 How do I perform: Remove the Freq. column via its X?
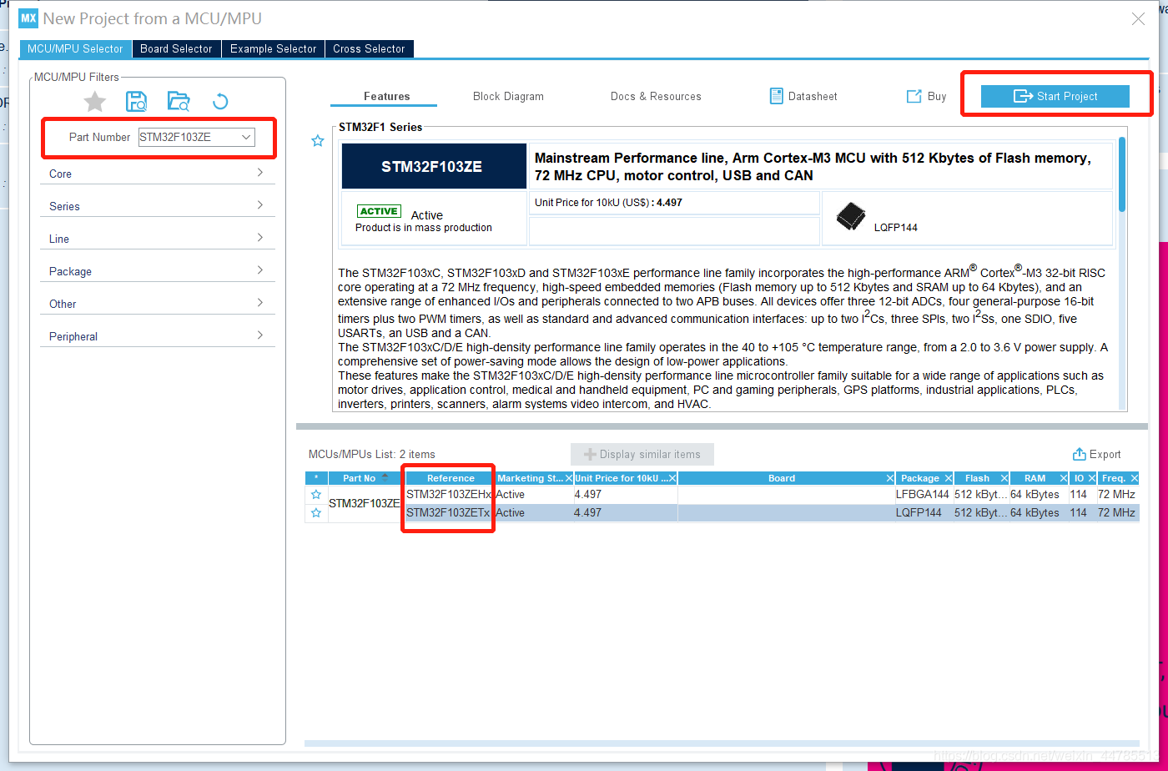[x=1134, y=478]
